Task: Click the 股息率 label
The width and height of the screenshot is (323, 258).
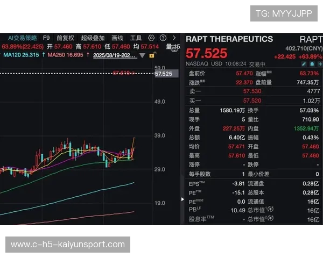Action: [201, 219]
